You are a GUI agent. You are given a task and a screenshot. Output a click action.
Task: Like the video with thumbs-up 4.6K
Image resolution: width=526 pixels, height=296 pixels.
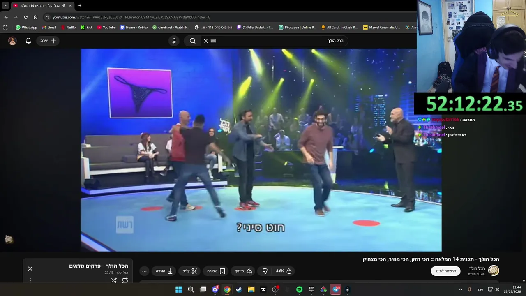(284, 271)
